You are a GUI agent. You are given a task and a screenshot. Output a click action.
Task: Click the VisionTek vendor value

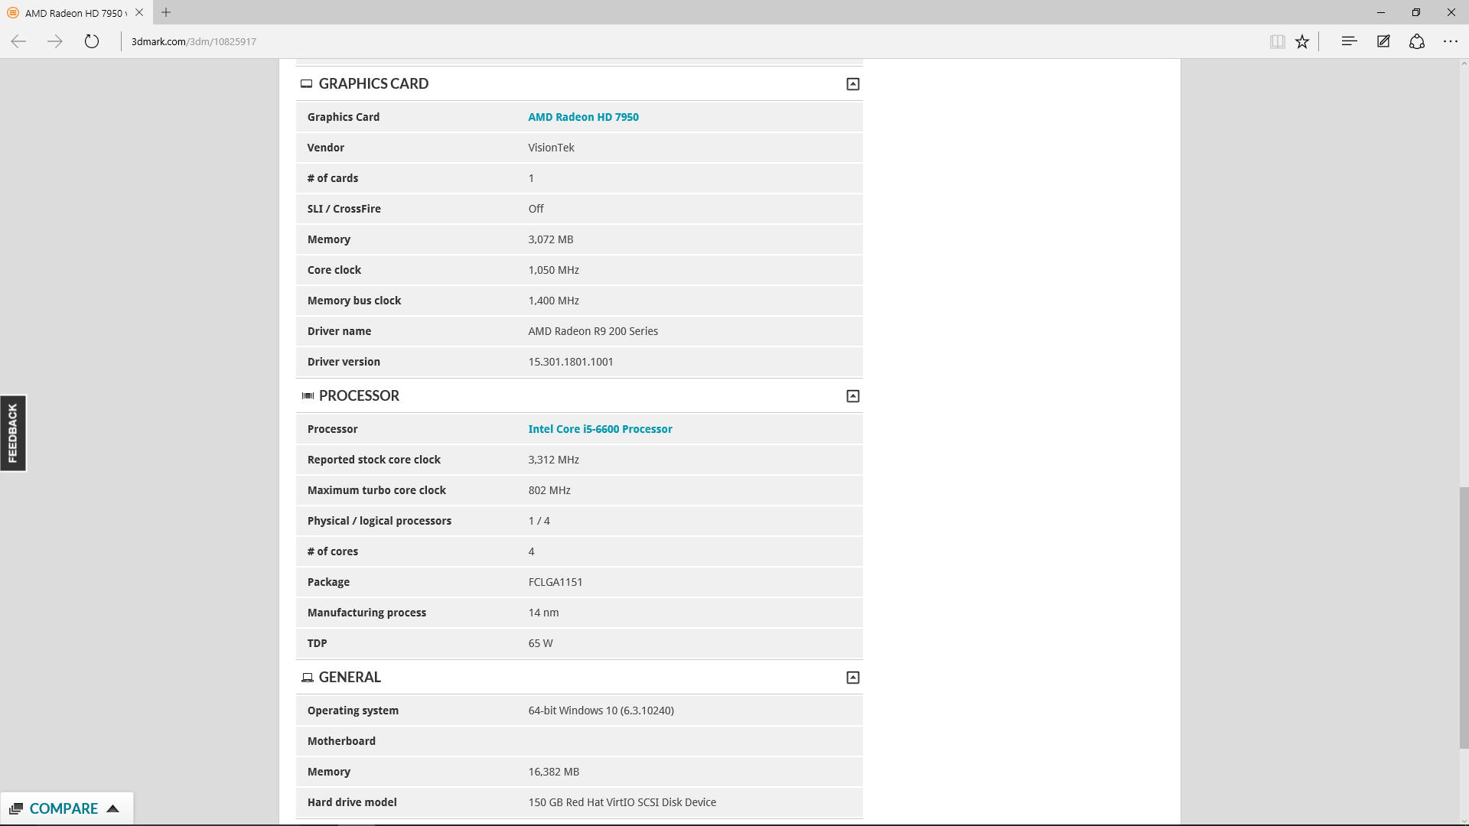pyautogui.click(x=551, y=148)
